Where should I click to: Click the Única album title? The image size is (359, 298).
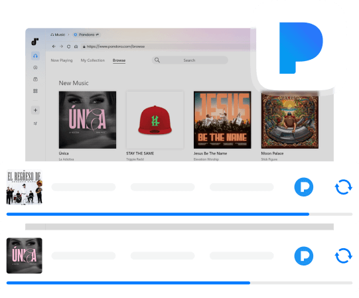64,153
